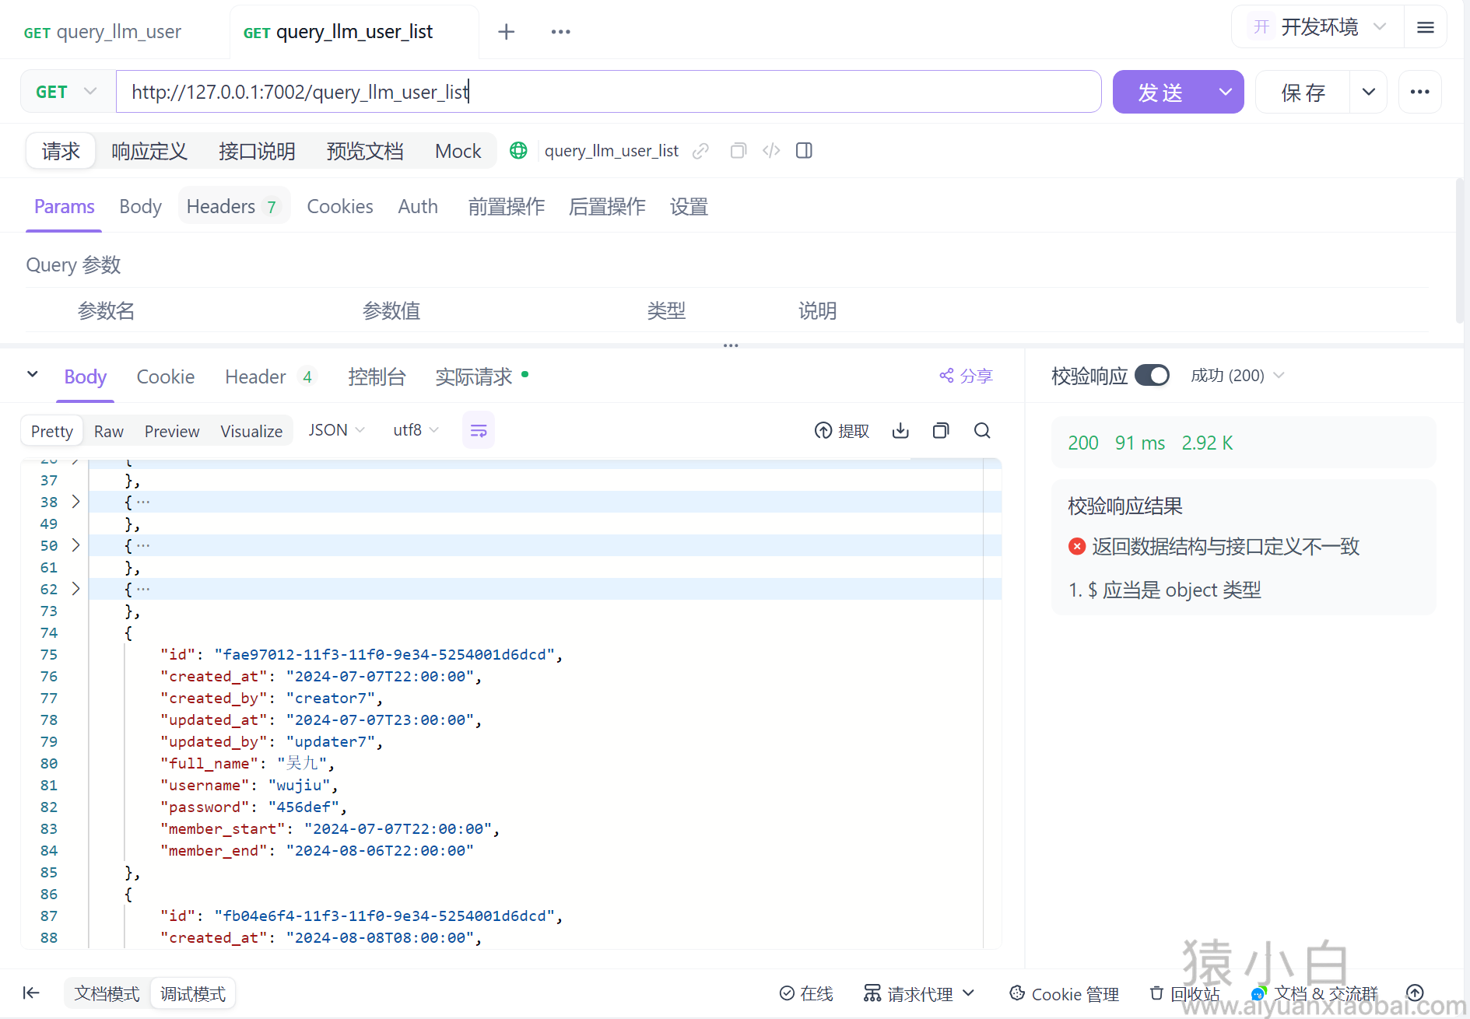This screenshot has width=1470, height=1019.
Task: Expand collapsed JSON object at line 38
Action: point(75,502)
